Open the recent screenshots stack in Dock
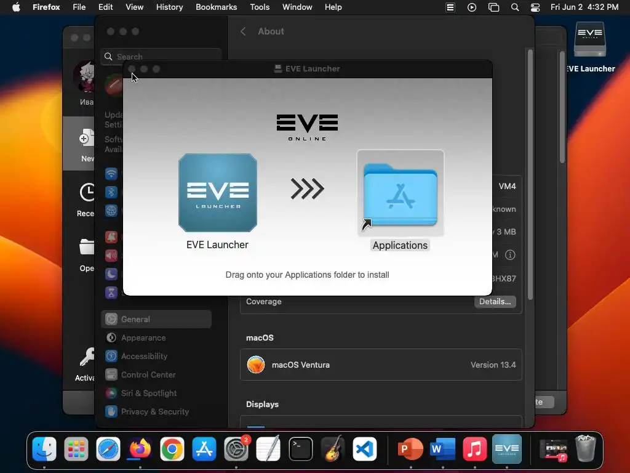This screenshot has height=473, width=630. coord(553,449)
